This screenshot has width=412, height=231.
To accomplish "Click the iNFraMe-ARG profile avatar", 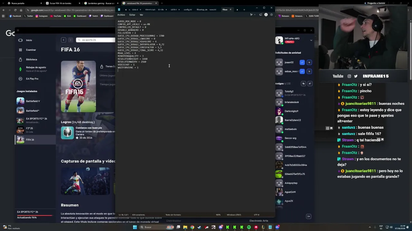I will pos(279,40).
